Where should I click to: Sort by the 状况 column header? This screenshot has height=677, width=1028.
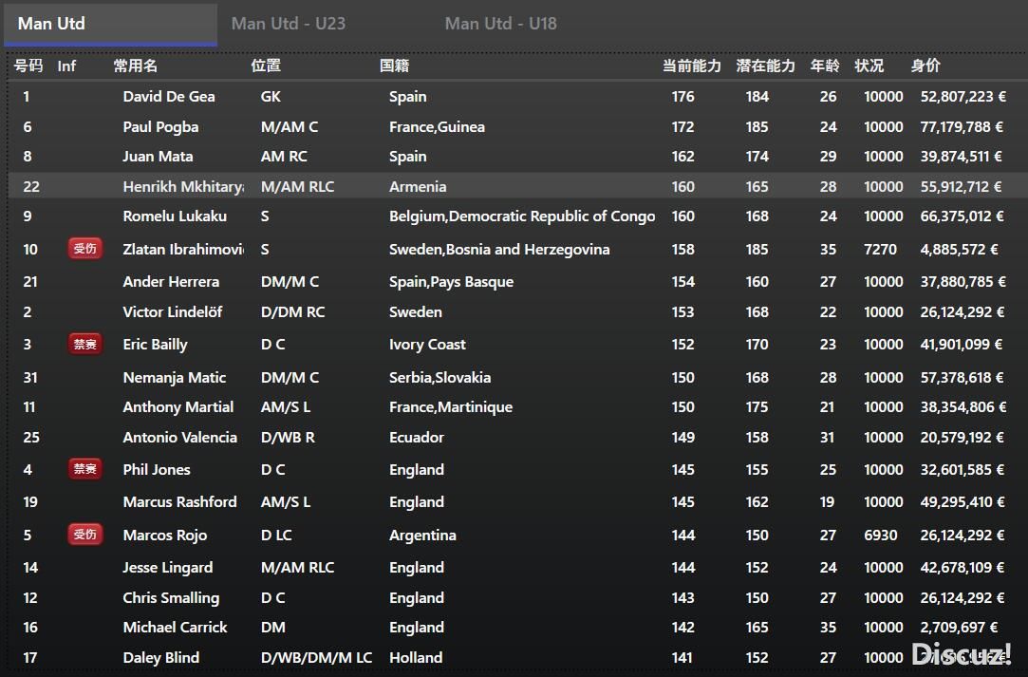(869, 66)
